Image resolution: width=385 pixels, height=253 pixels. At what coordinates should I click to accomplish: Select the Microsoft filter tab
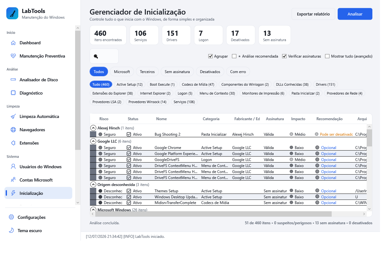[x=122, y=72]
